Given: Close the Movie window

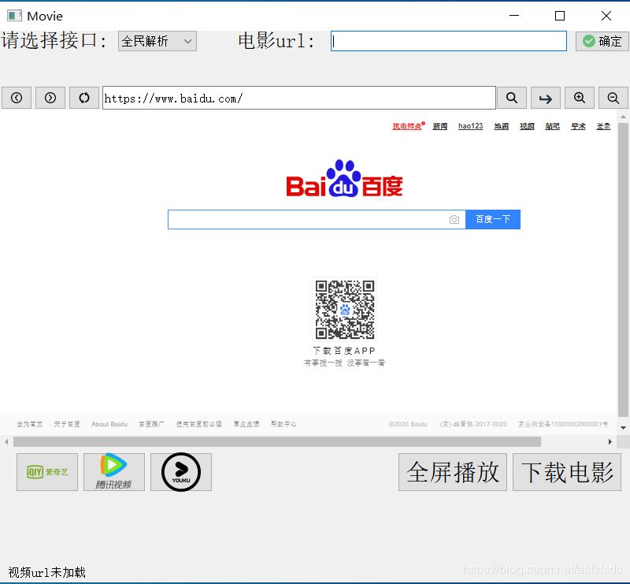Looking at the screenshot, I should coord(606,16).
